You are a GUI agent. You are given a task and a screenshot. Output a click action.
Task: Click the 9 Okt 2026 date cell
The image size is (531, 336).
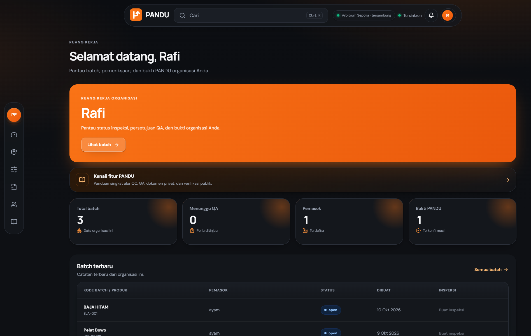tap(388, 333)
